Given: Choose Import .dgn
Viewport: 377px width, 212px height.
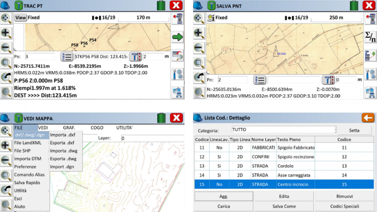Looking at the screenshot, I should 66,166.
